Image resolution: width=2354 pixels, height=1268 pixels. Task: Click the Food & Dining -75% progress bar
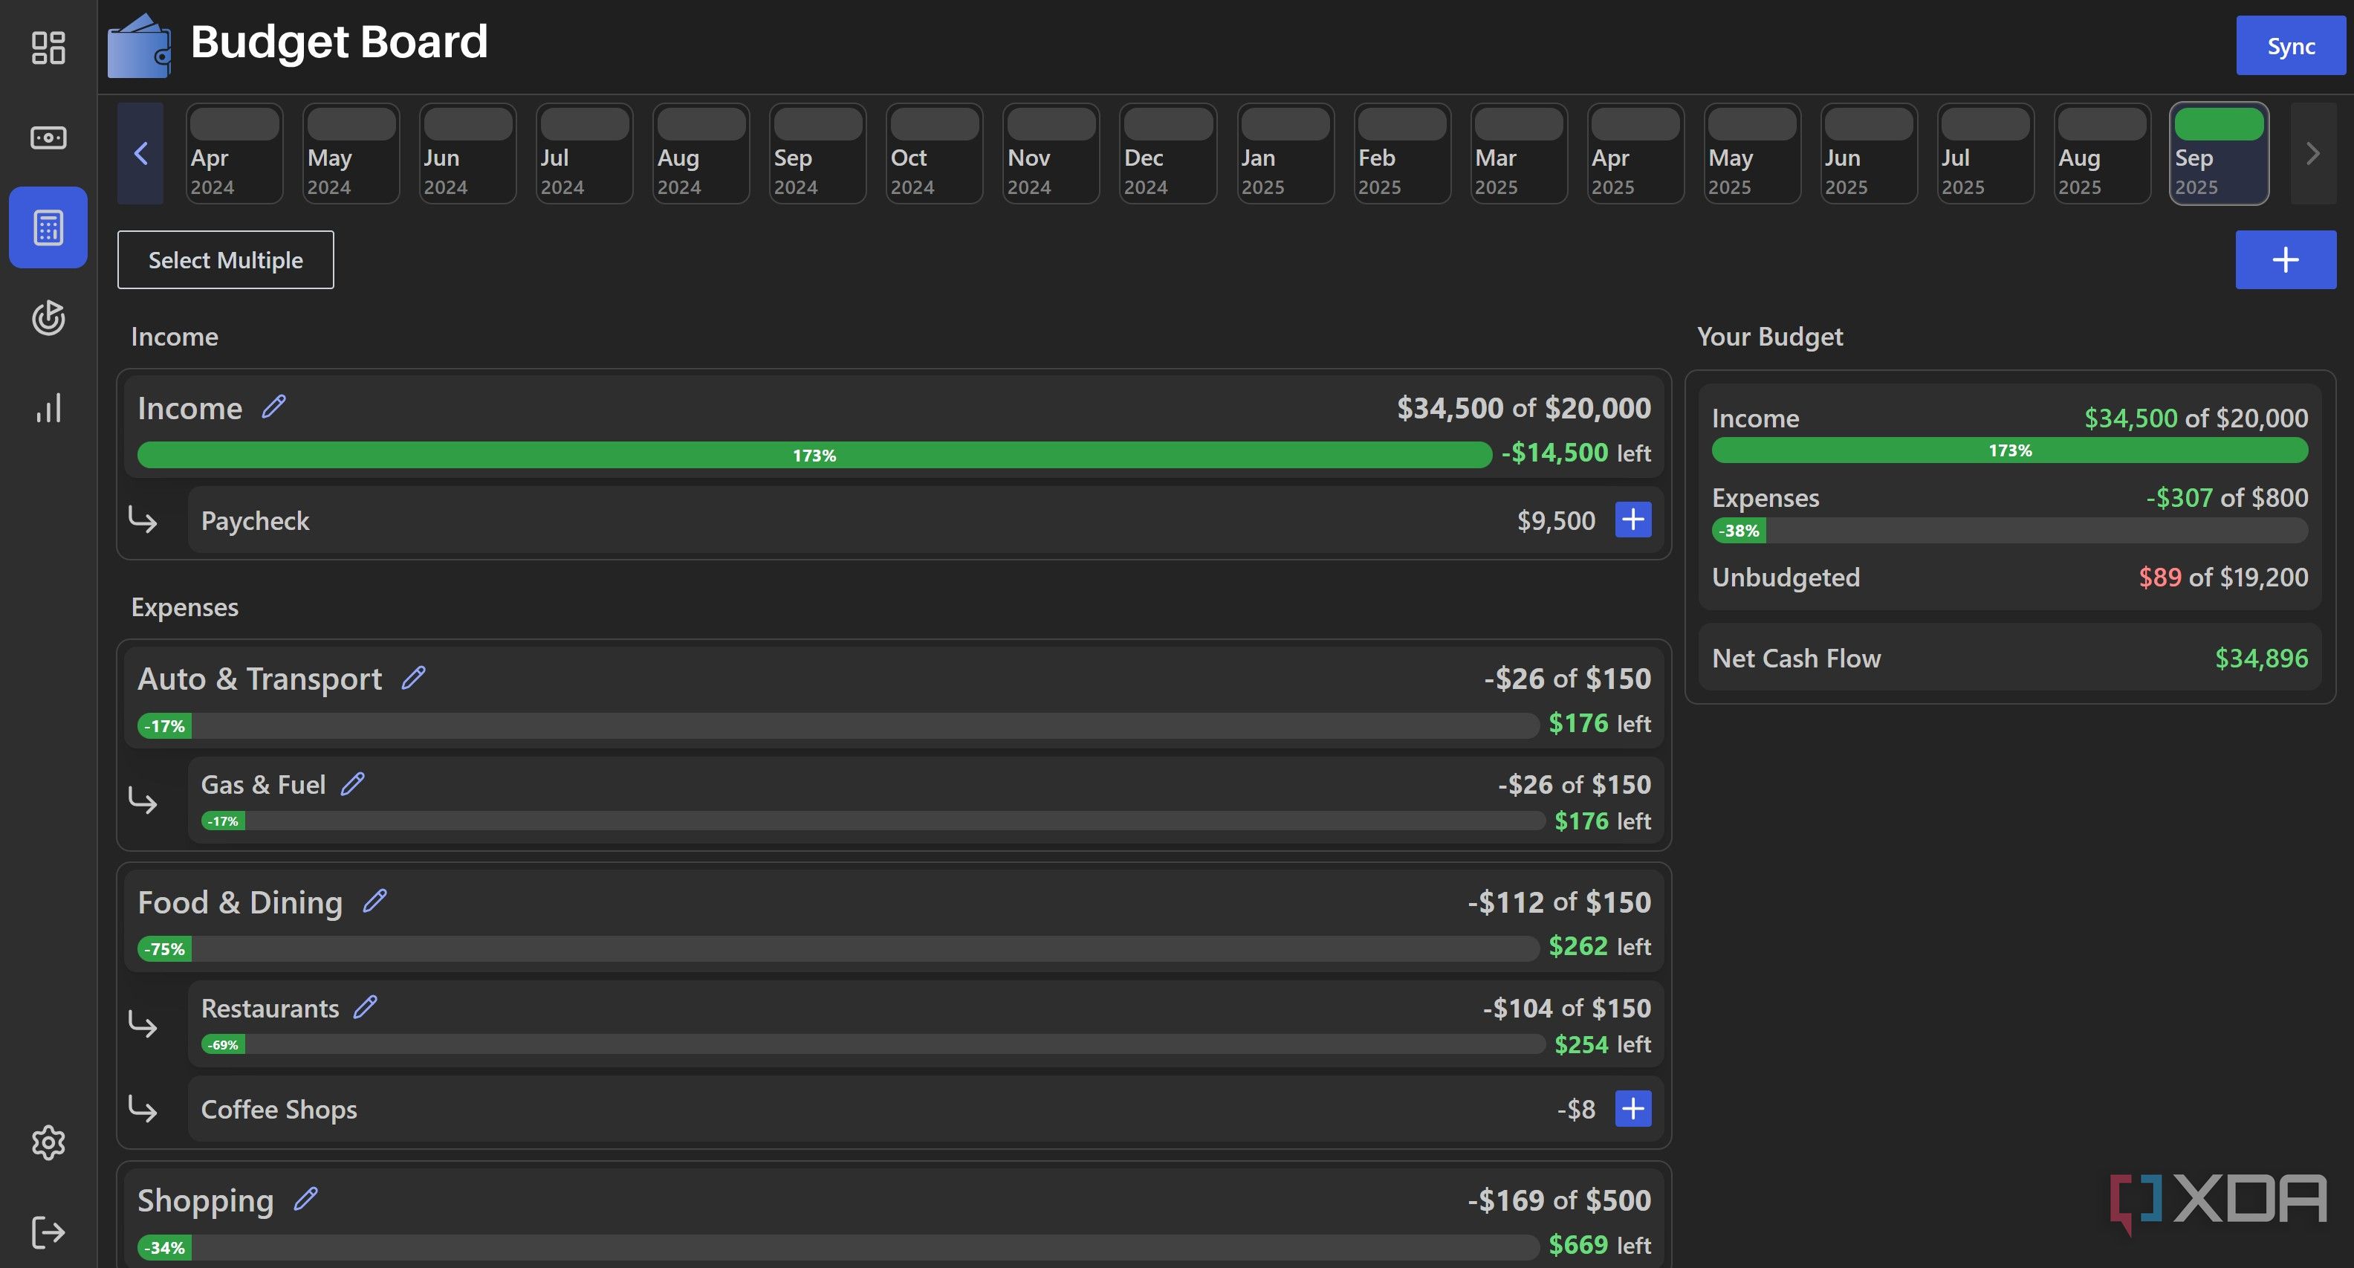coord(838,948)
